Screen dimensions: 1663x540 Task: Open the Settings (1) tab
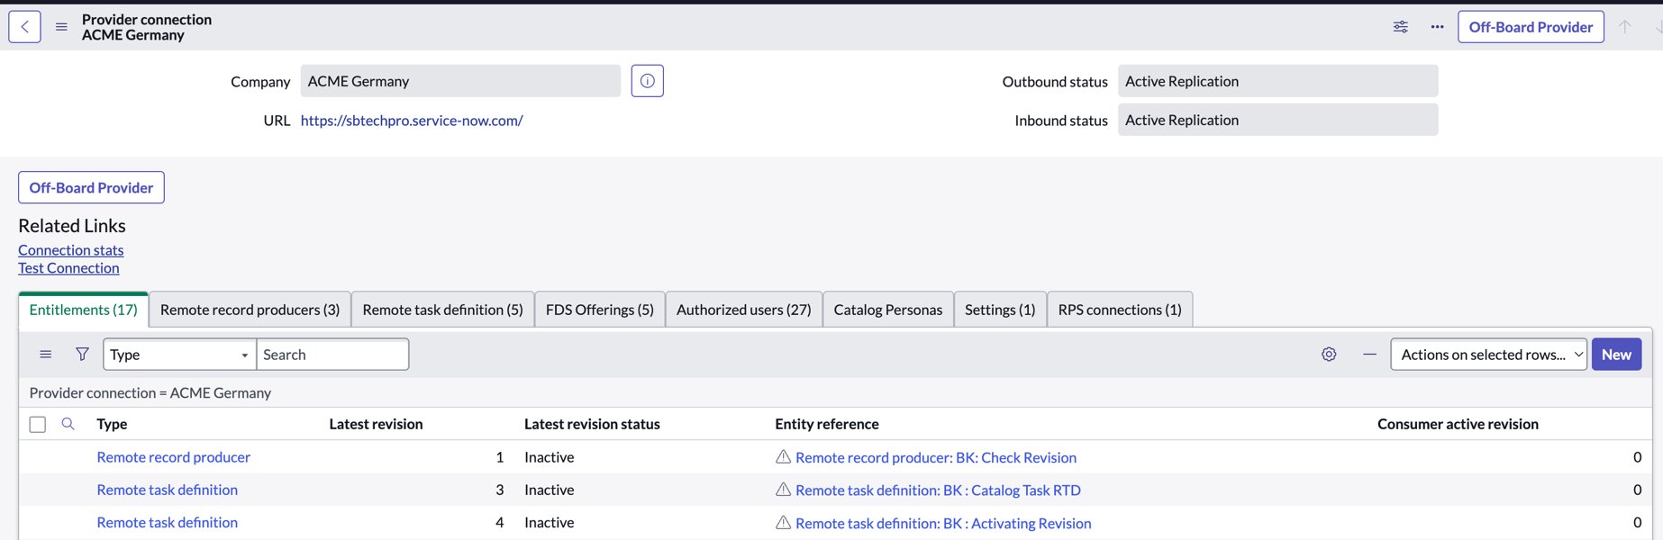1000,310
